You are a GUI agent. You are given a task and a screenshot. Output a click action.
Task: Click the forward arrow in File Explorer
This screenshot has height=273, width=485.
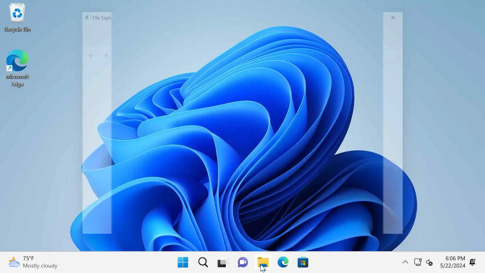[x=105, y=56]
